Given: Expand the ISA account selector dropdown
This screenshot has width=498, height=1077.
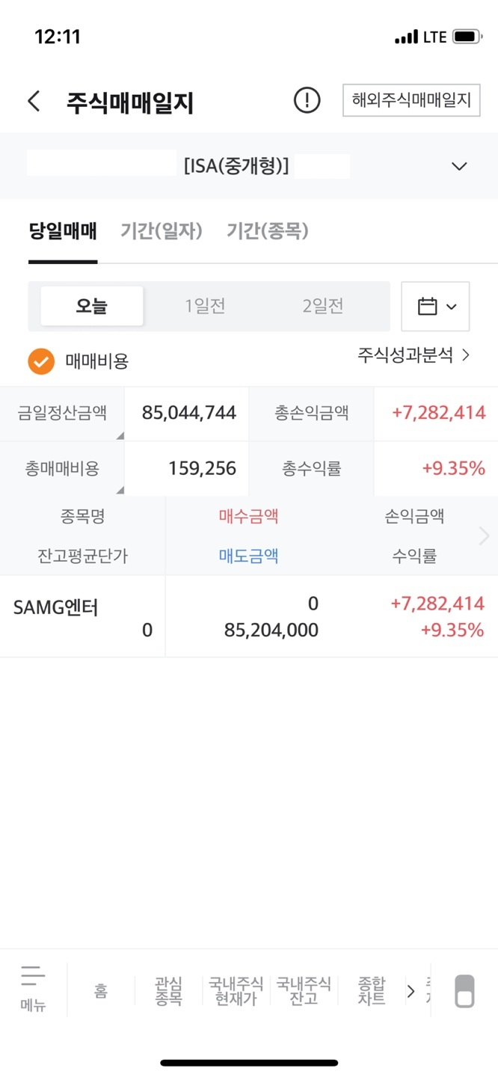Looking at the screenshot, I should point(459,166).
